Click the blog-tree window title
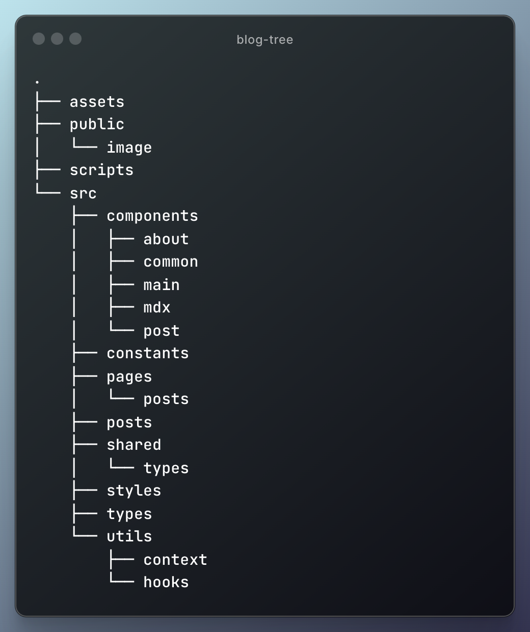Viewport: 530px width, 632px height. pos(265,40)
